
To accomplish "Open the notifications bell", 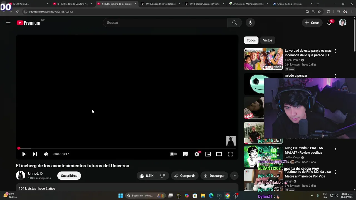I will [329, 23].
